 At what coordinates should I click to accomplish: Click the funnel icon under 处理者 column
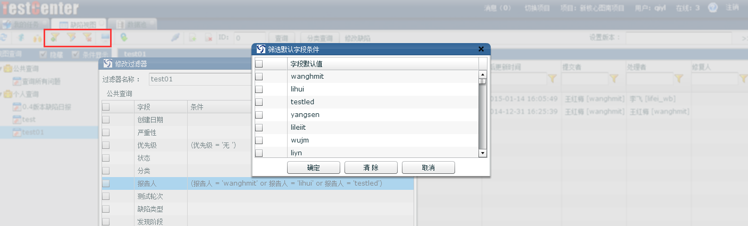tap(679, 79)
